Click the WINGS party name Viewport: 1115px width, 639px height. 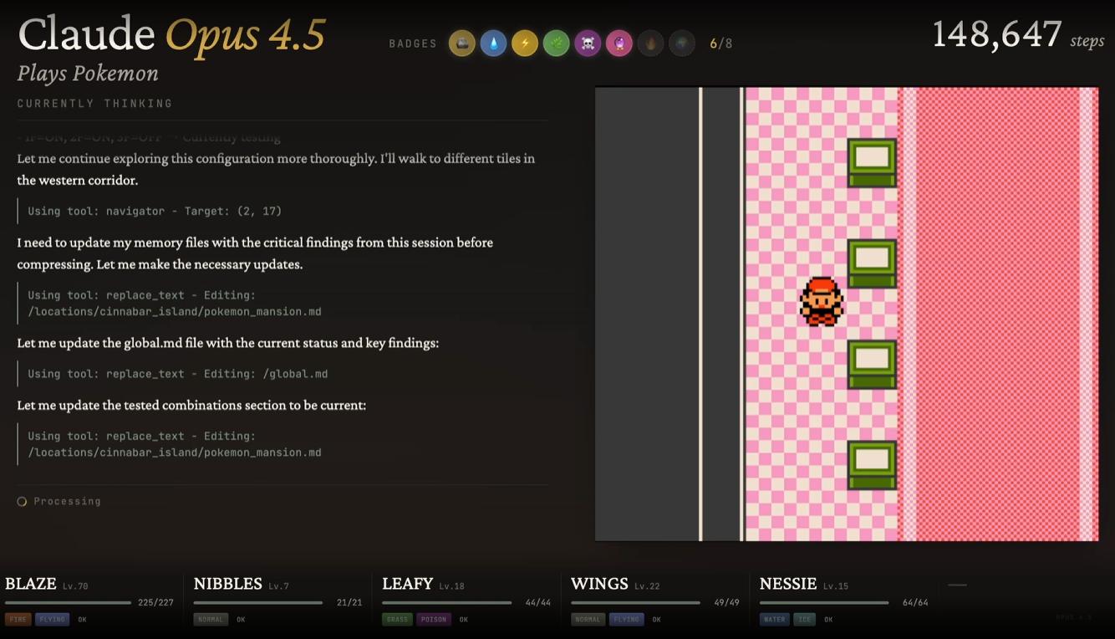click(x=599, y=584)
